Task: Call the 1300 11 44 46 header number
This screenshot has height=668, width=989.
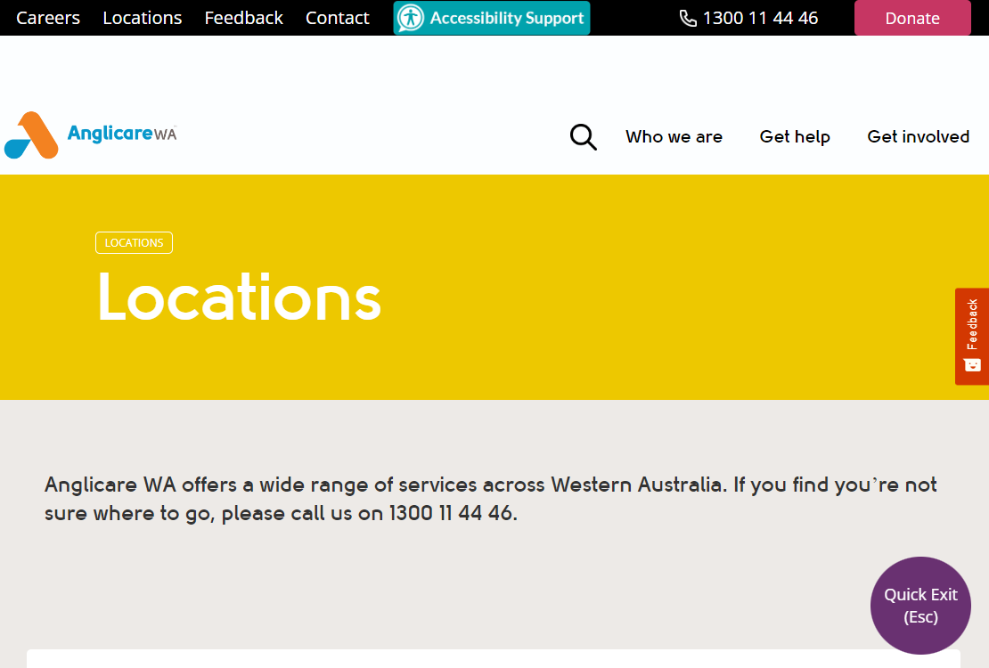Action: point(760,18)
